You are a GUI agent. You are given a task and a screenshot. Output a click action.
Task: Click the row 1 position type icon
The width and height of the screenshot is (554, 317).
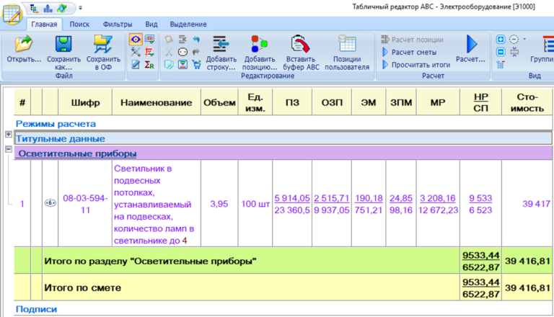tap(50, 203)
